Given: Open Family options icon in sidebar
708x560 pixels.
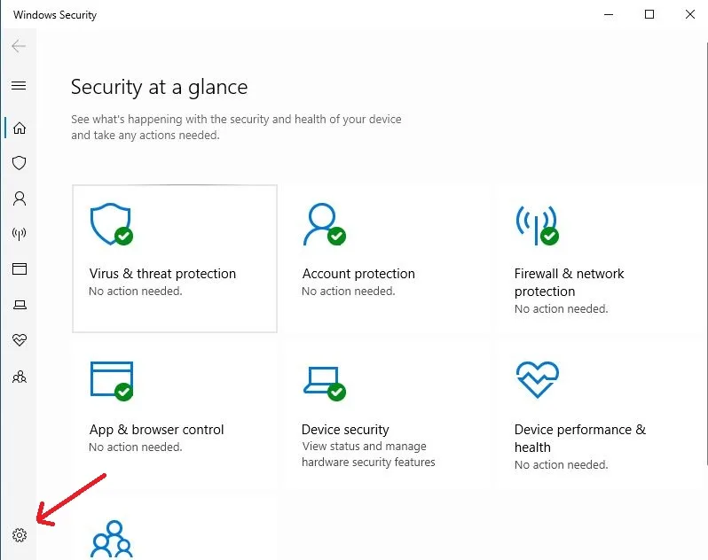Looking at the screenshot, I should tap(19, 377).
